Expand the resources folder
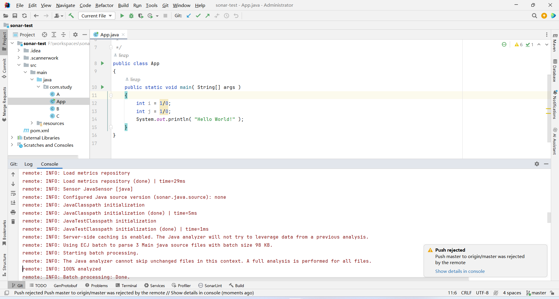Screen dimensions: 559x299 tap(32, 123)
